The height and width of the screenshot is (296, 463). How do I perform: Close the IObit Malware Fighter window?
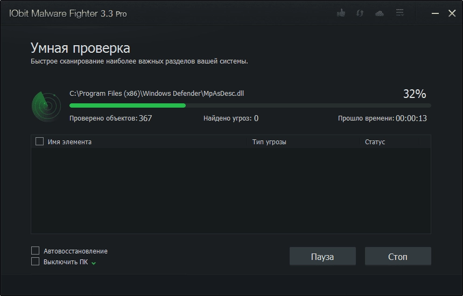[452, 13]
